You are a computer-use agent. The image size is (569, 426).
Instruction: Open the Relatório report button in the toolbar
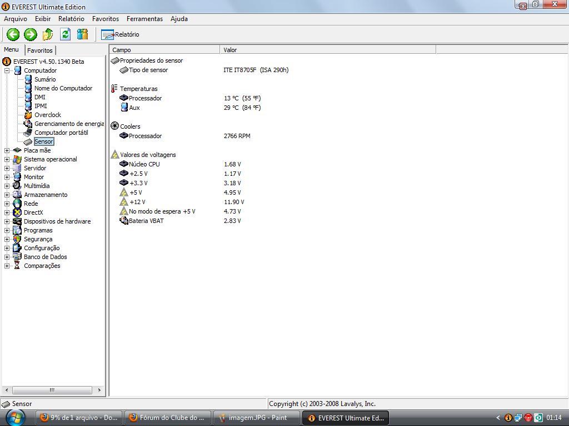pyautogui.click(x=120, y=34)
